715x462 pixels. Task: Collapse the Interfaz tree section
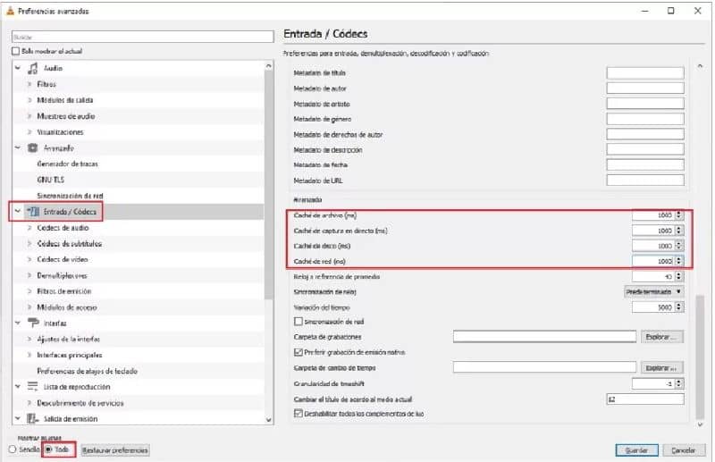18,323
